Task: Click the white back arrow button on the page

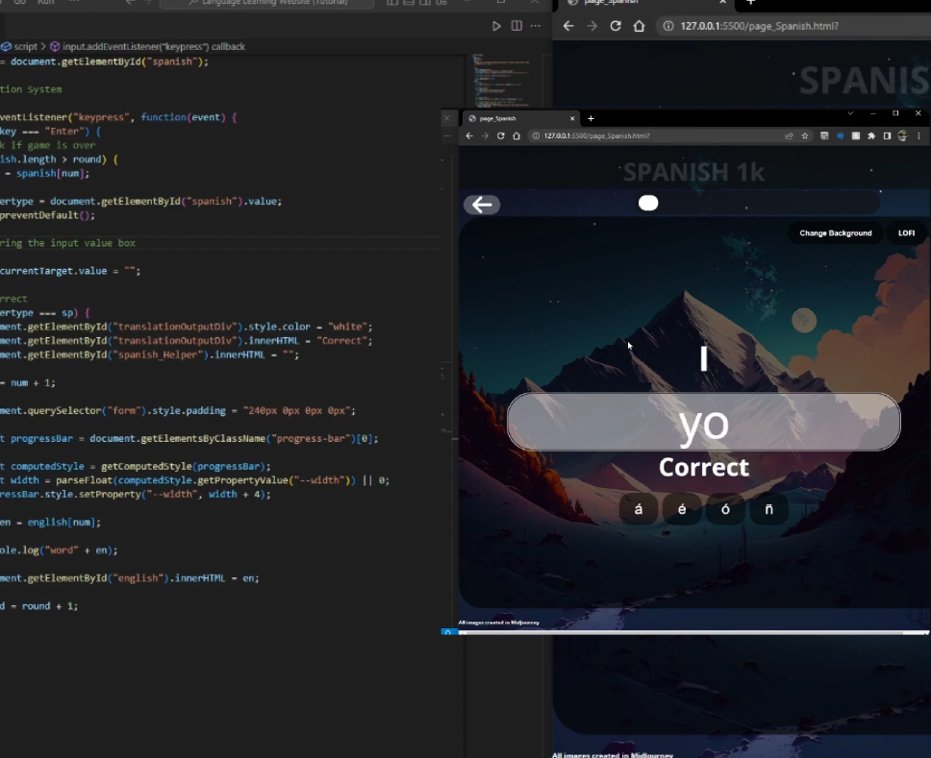Action: [x=482, y=205]
